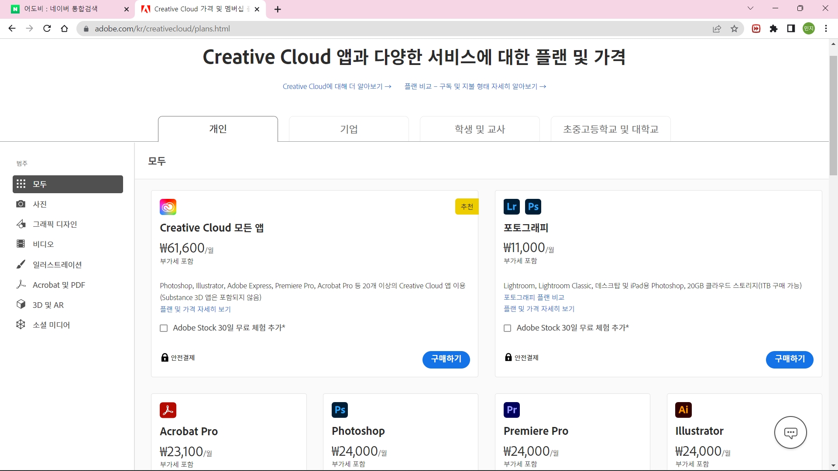Select the 그래픽 디자인 category

click(x=68, y=224)
